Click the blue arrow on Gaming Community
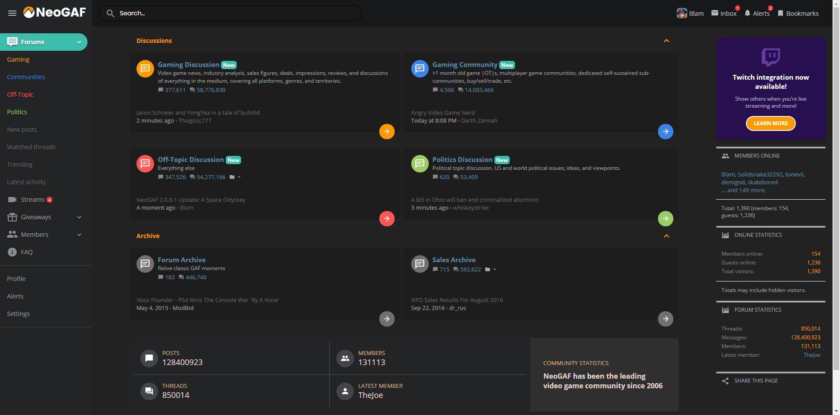840x415 pixels. (x=665, y=131)
